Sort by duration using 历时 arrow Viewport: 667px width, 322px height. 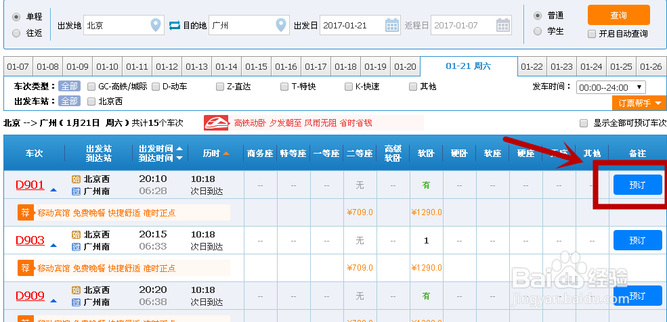tap(227, 154)
